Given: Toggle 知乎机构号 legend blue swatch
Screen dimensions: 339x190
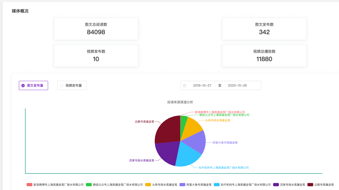Looking at the screenshot, I should tap(217, 185).
